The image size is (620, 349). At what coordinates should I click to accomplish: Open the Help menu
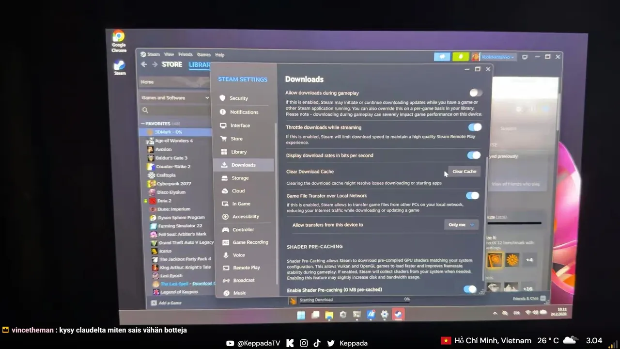tap(219, 55)
